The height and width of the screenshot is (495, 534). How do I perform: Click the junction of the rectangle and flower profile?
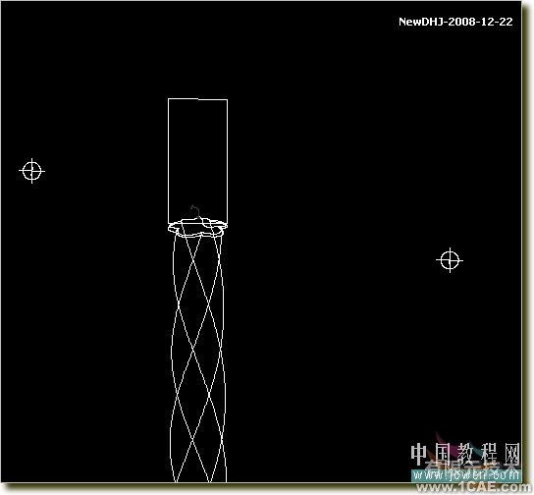(197, 223)
